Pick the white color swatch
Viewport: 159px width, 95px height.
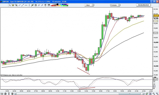[x=51, y=4]
